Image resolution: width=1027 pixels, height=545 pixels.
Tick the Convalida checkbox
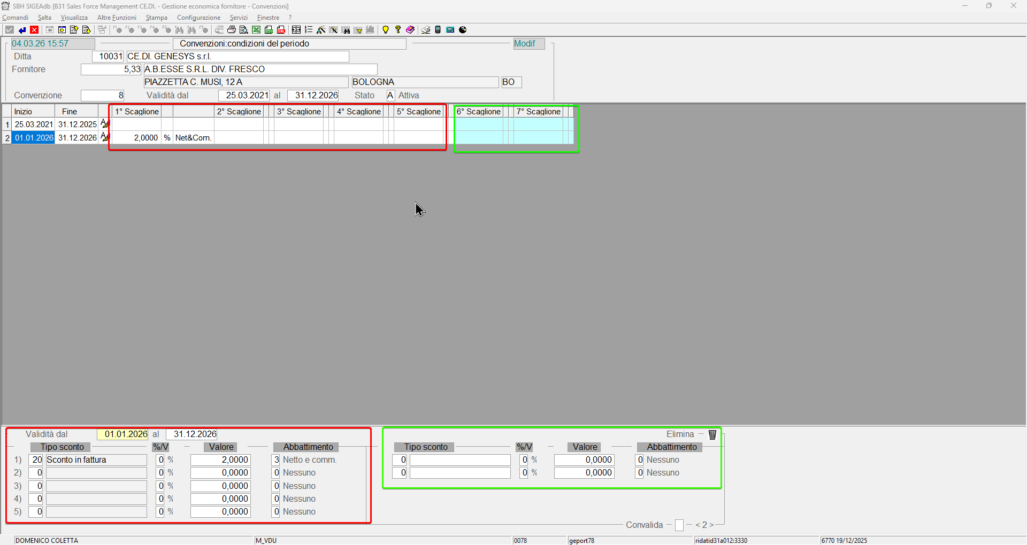[x=679, y=525]
